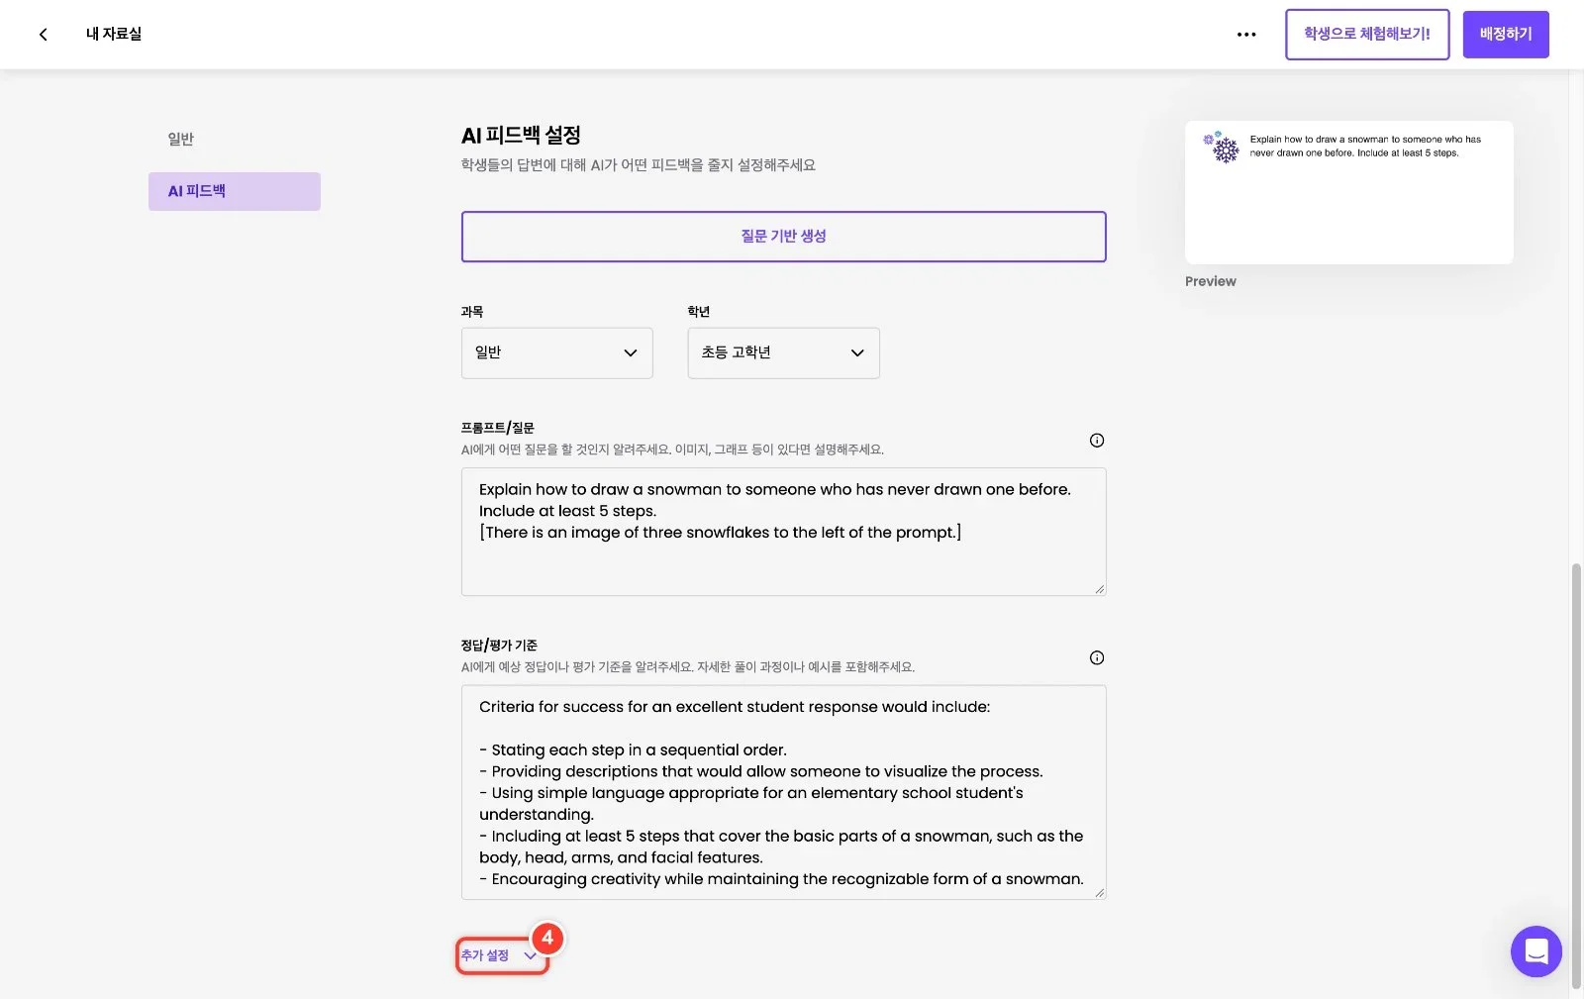The image size is (1584, 999).
Task: Click the subtitle '학생들의 답변에 대해 AI가 어떤 피드백을 줄지 설정해주세요'
Action: (639, 165)
